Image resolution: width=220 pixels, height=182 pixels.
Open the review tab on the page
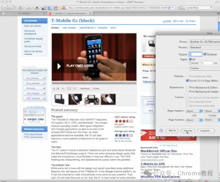[55, 27]
